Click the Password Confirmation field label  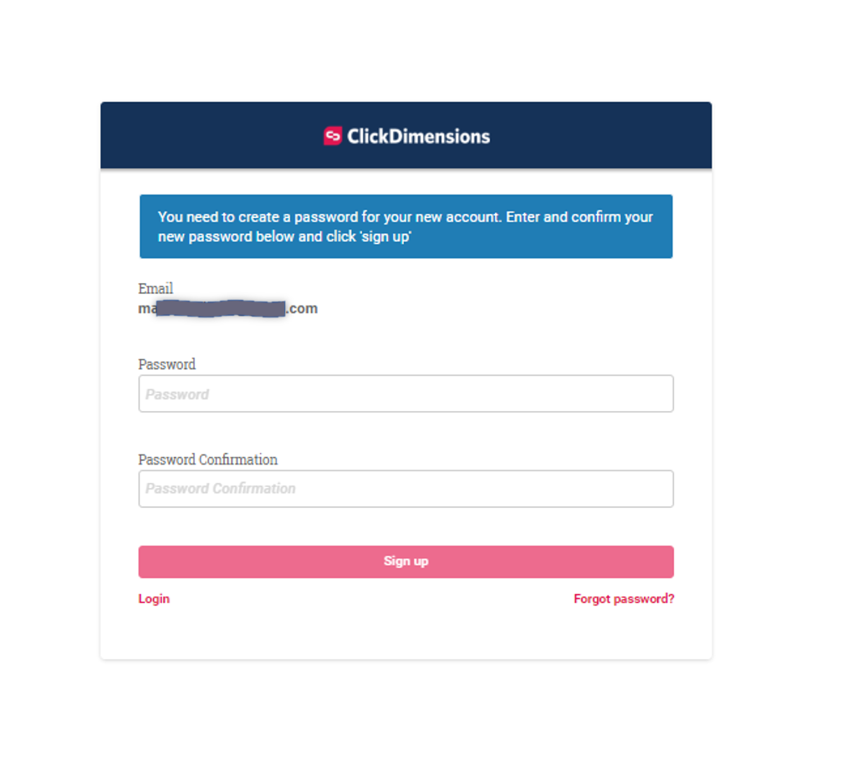click(x=207, y=459)
